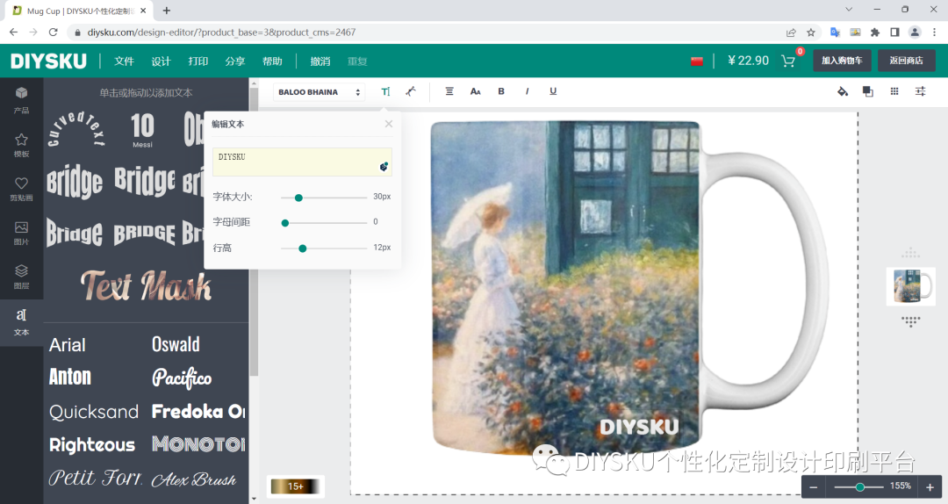This screenshot has width=948, height=504.
Task: Choose the Righteous font
Action: click(x=92, y=444)
